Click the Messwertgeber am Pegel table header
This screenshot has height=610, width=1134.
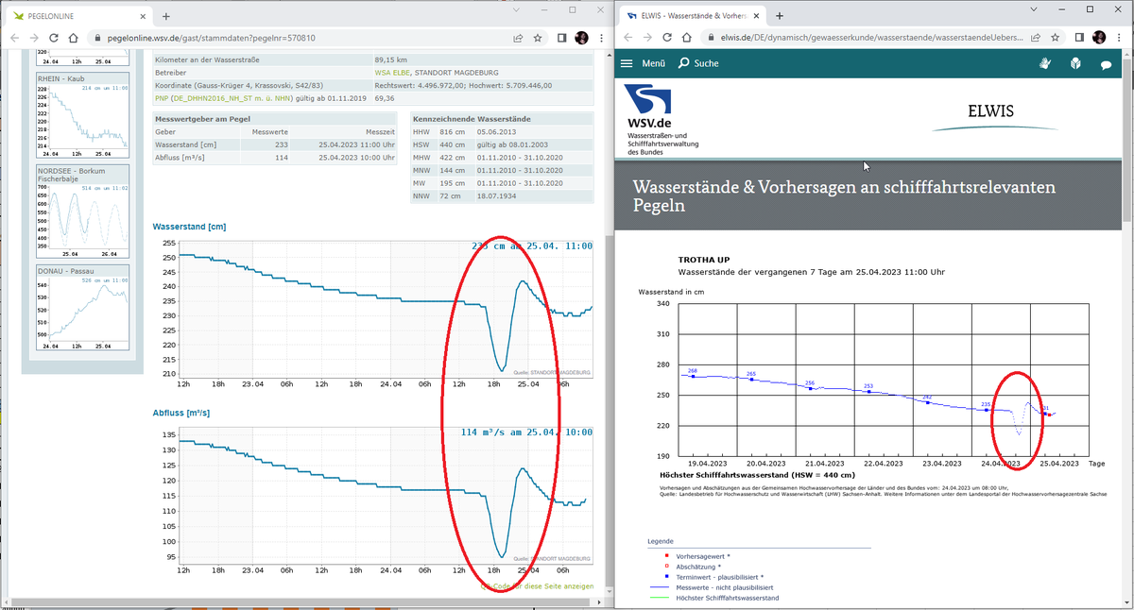[x=276, y=119]
